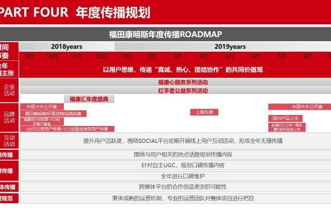Click the '福康汇年度盛典' event block
331x209 pixels.
coord(89,99)
